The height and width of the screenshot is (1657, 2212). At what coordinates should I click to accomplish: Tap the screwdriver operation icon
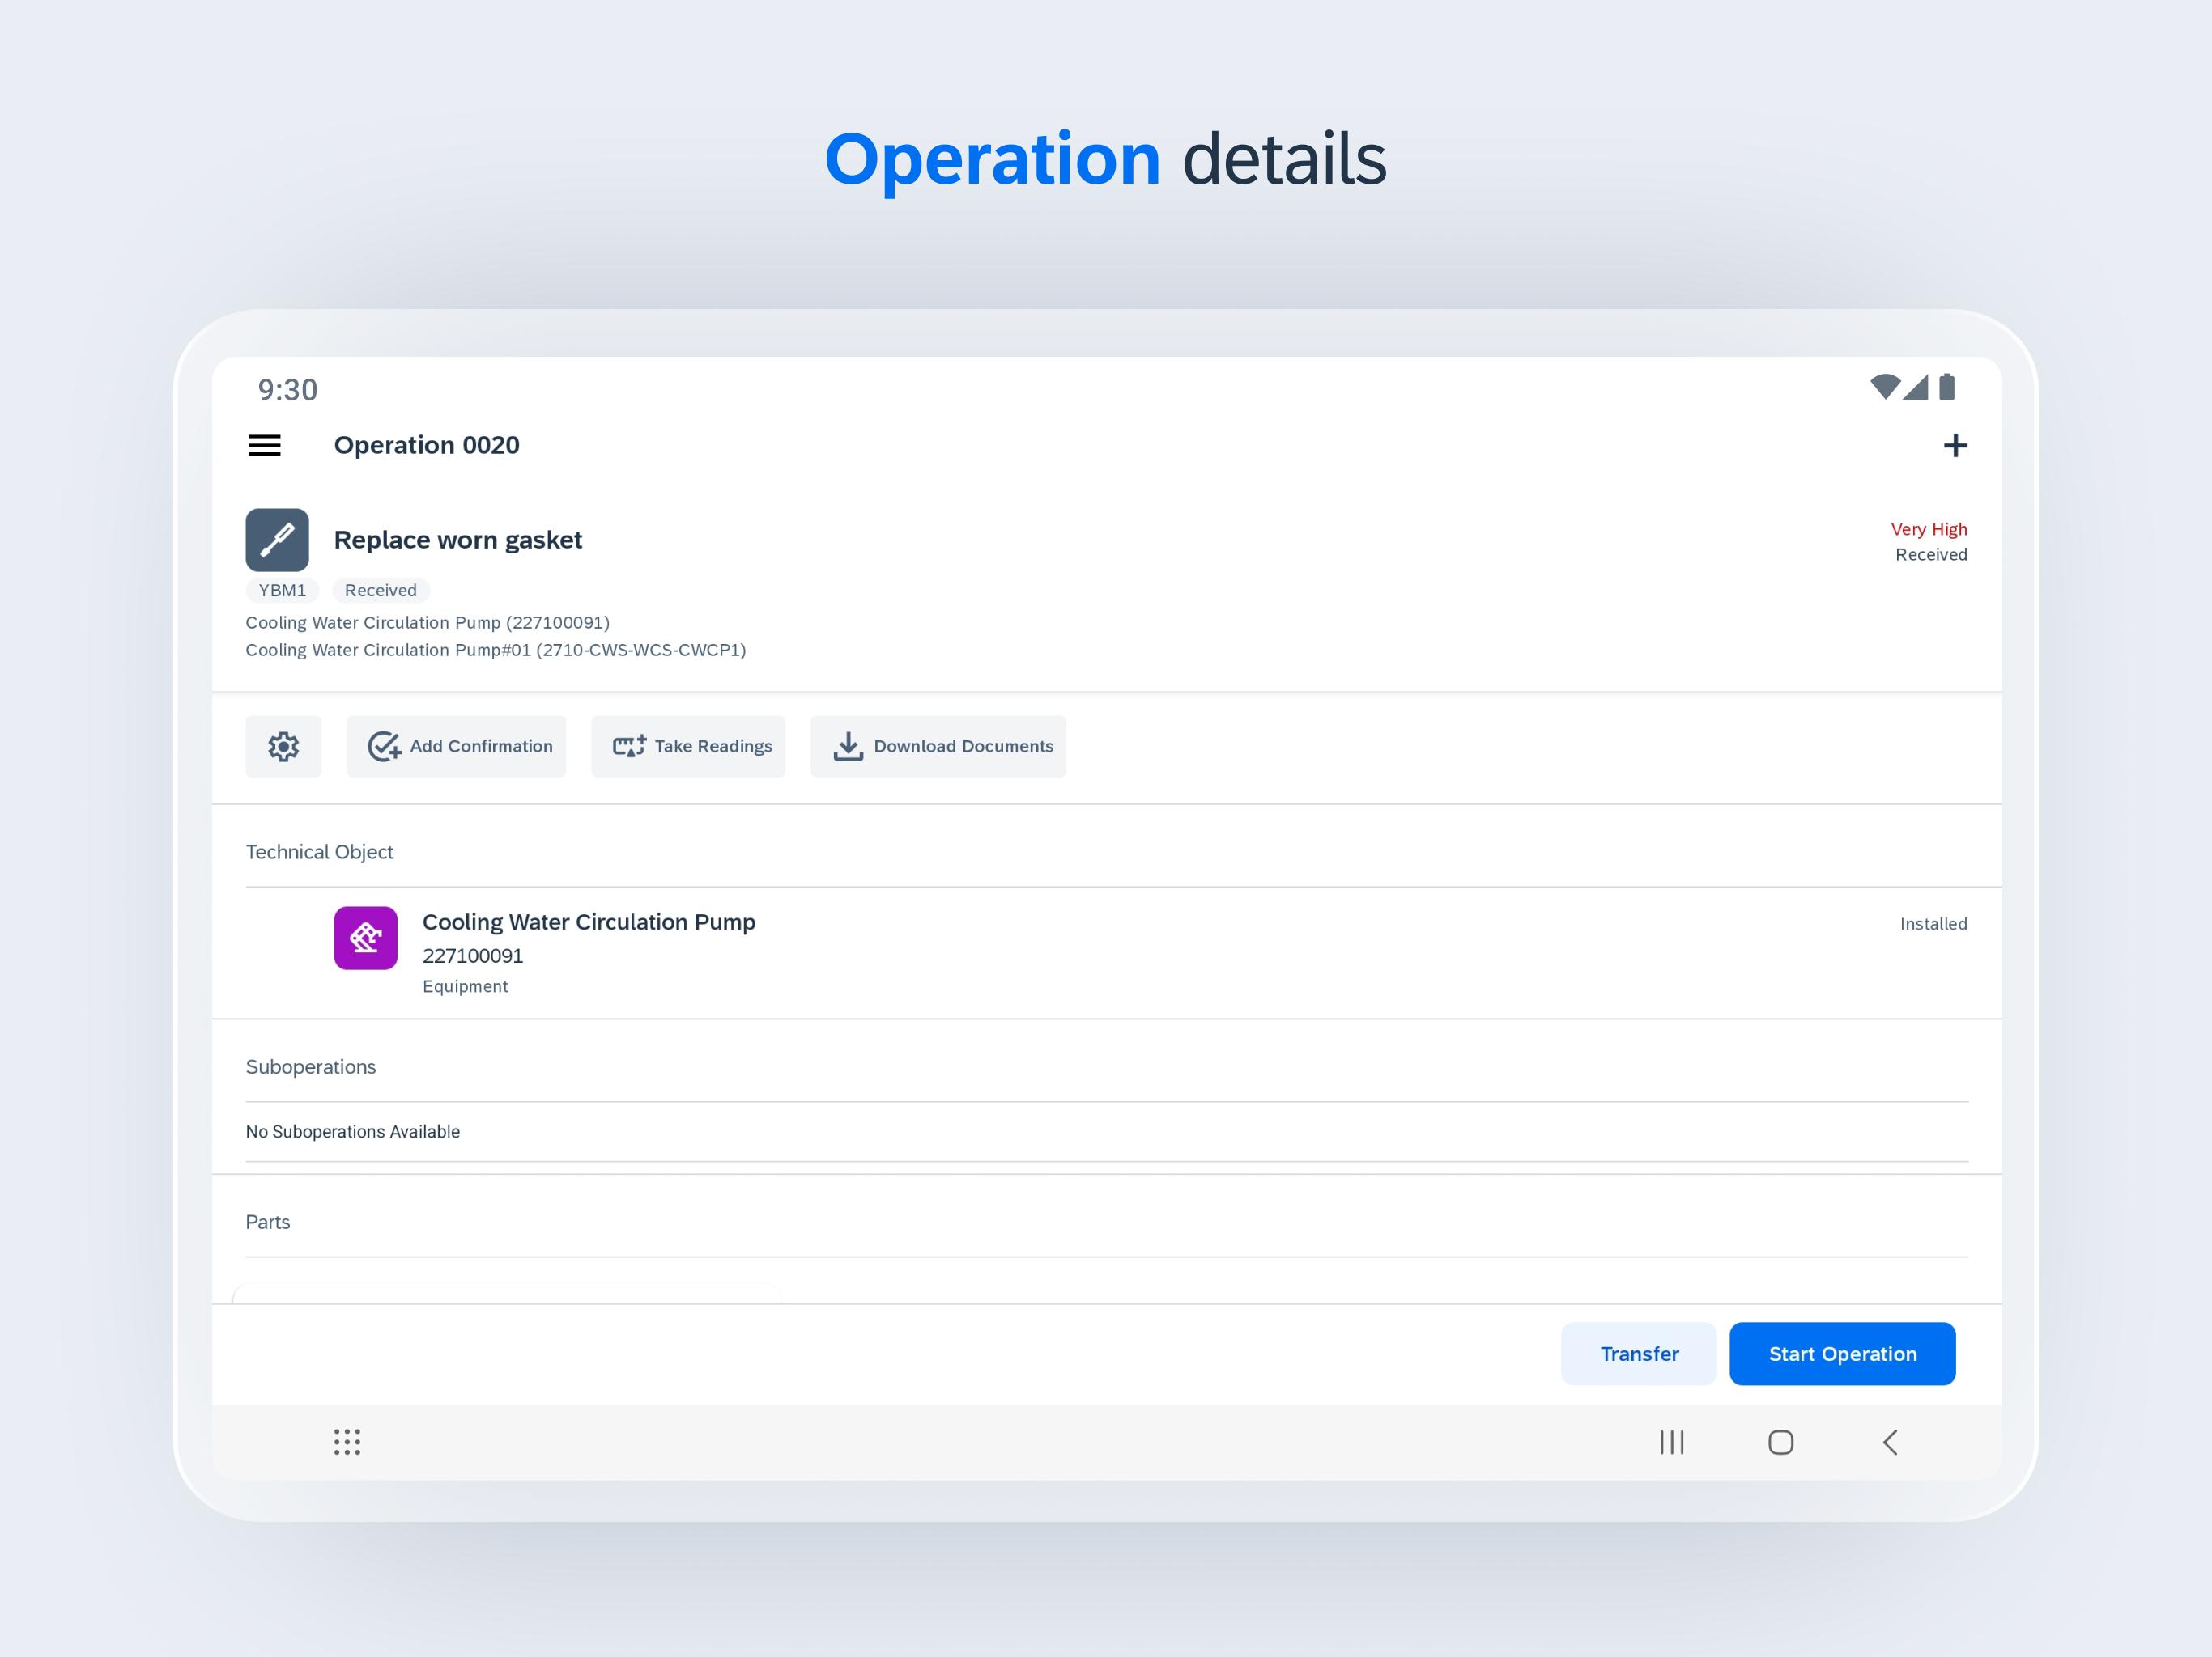[277, 540]
